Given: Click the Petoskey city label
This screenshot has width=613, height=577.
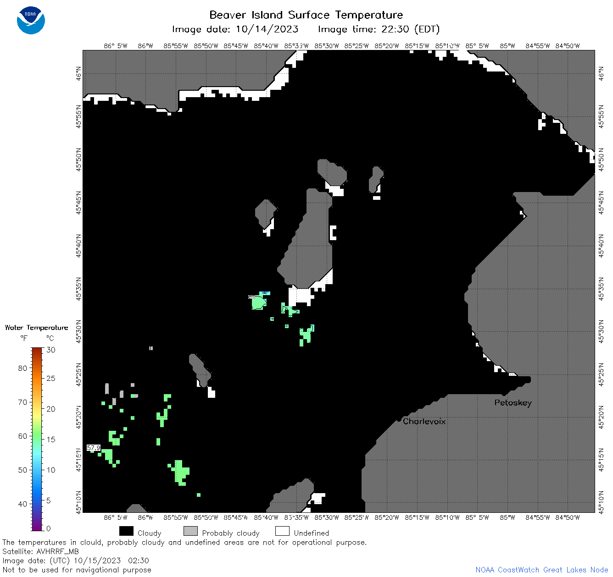Looking at the screenshot, I should tap(513, 403).
